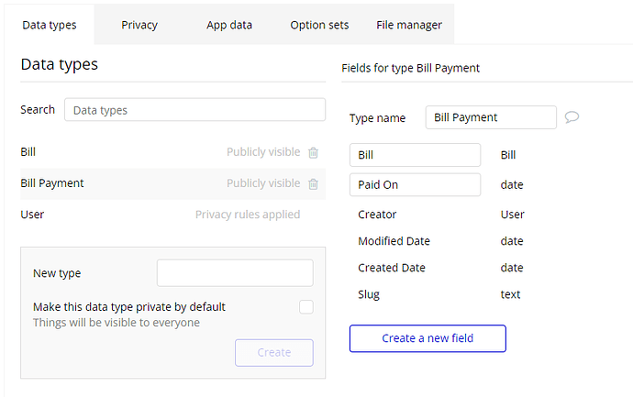Image resolution: width=633 pixels, height=397 pixels.
Task: Click Publicly visible next to Bill
Action: pos(263,152)
